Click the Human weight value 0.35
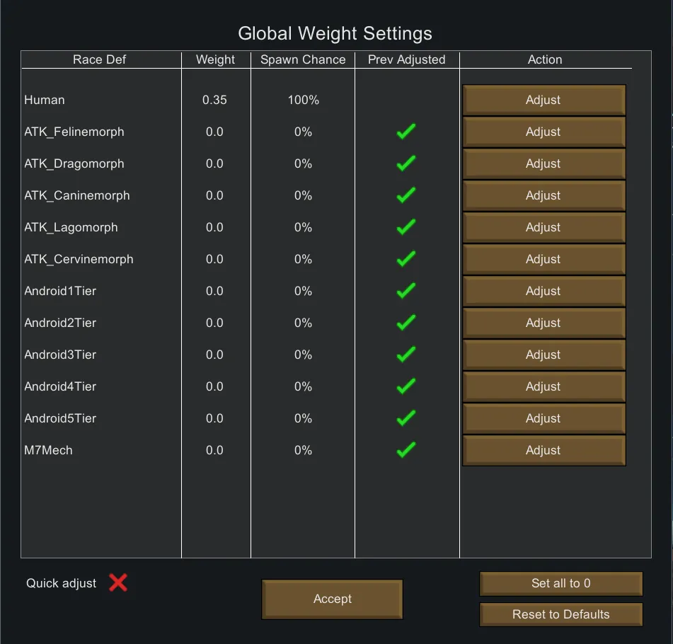The width and height of the screenshot is (673, 644). coord(214,100)
